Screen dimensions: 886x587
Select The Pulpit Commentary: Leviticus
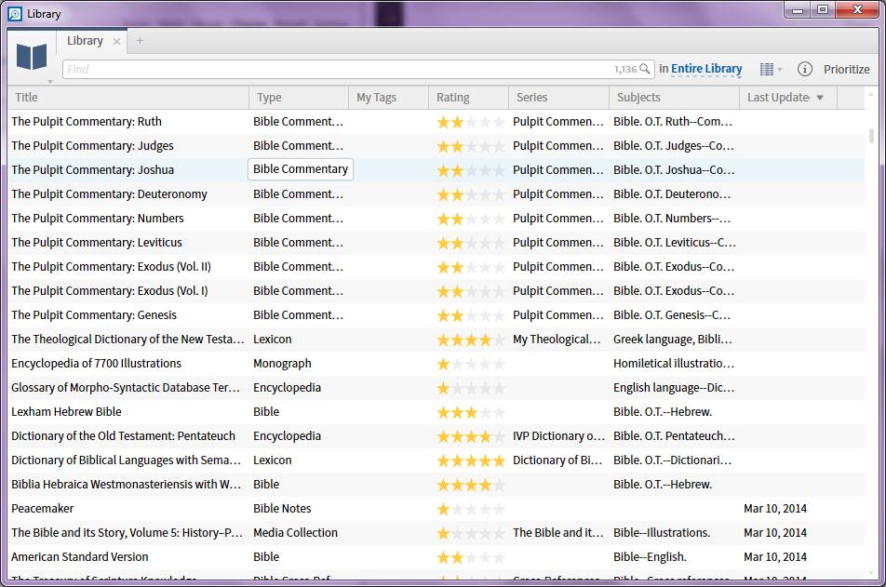pyautogui.click(x=97, y=243)
